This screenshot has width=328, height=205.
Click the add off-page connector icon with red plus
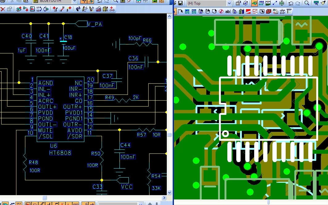[69, 9]
